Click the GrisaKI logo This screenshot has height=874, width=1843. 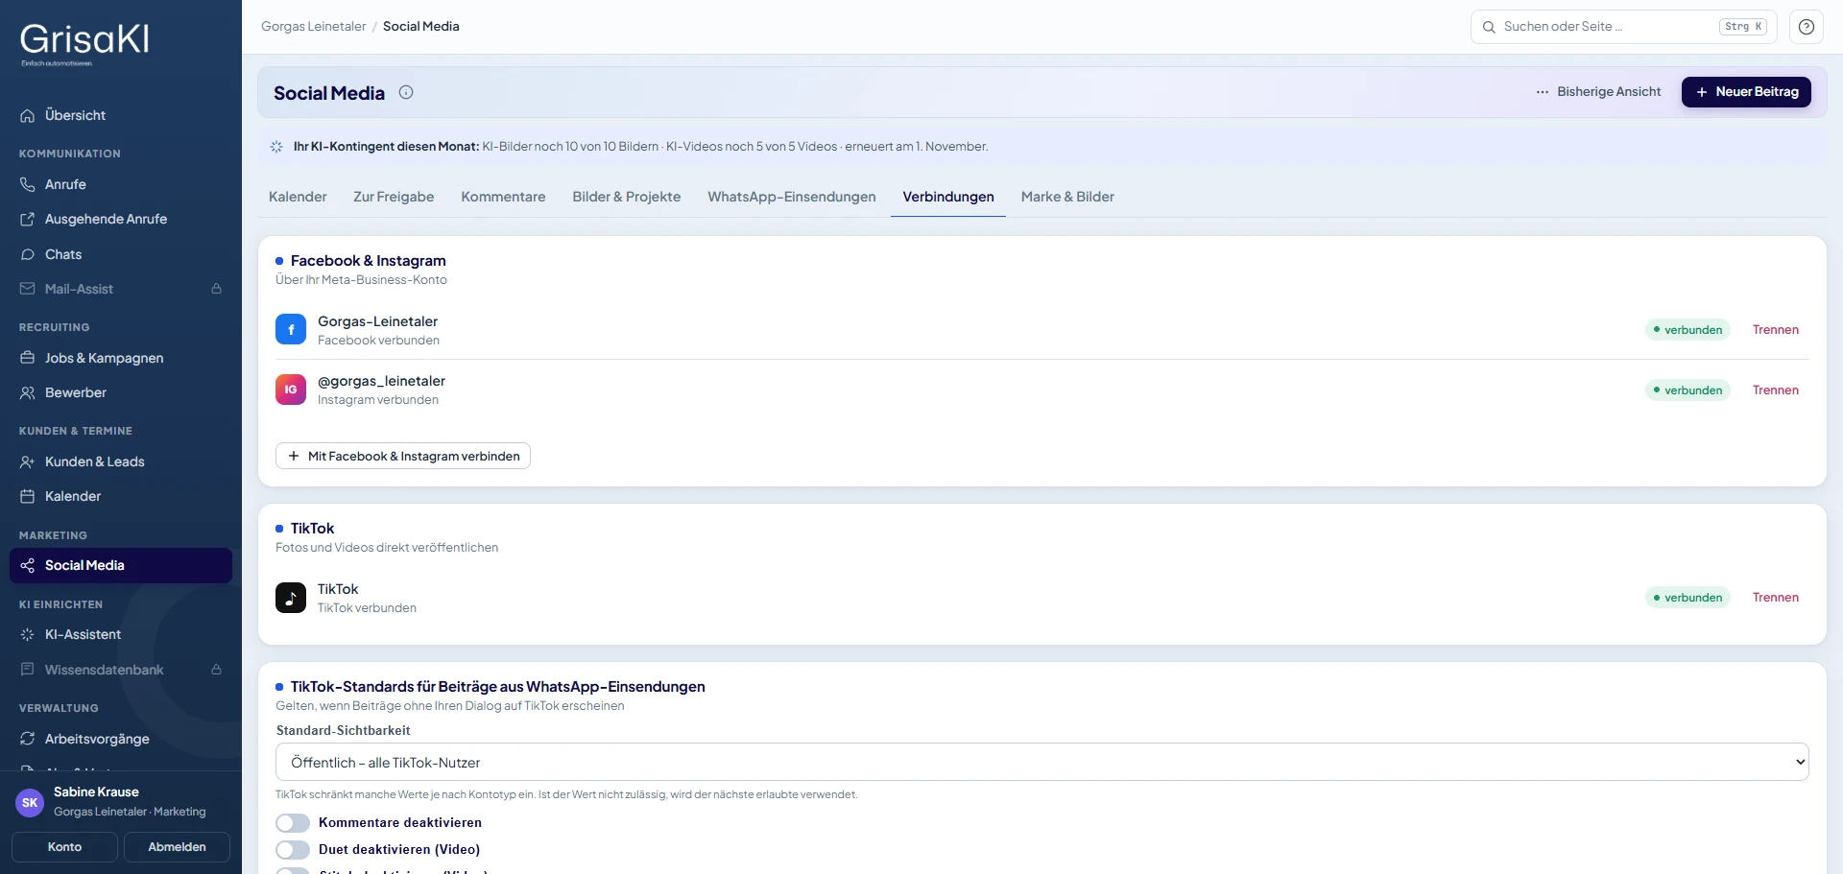coord(84,43)
